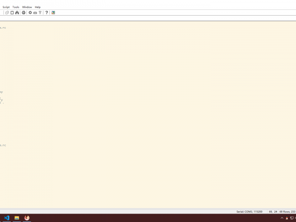
Task: Open File Explorer from the taskbar
Action: (17, 218)
